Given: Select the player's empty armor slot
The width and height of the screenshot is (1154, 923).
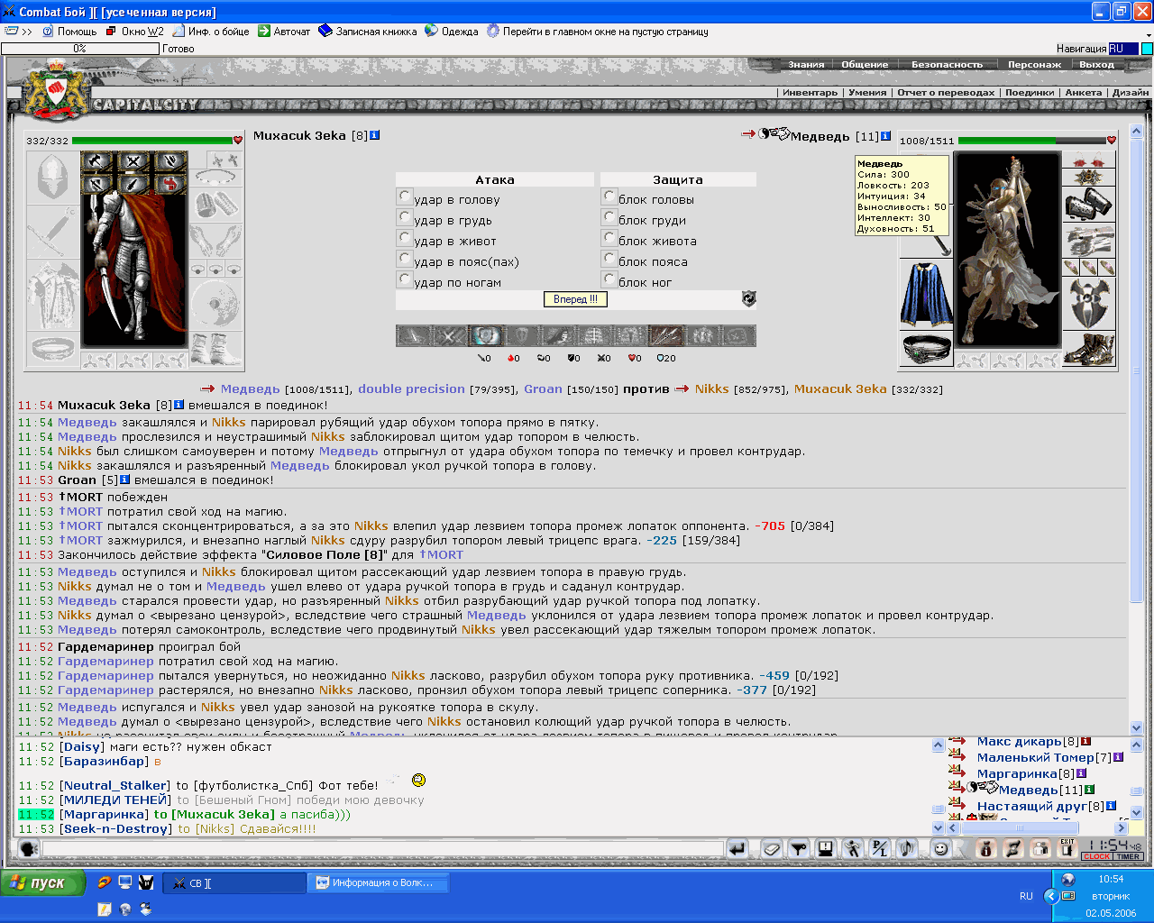Looking at the screenshot, I should coord(52,296).
